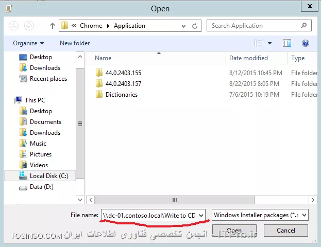Viewport: 321px width, 247px height.
Task: Open the recent locations dropdown arrow
Action: (x=41, y=26)
